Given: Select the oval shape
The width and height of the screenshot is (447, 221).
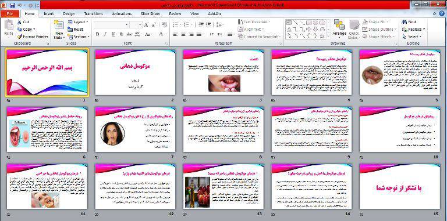Looking at the screenshot, I should [x=315, y=23].
